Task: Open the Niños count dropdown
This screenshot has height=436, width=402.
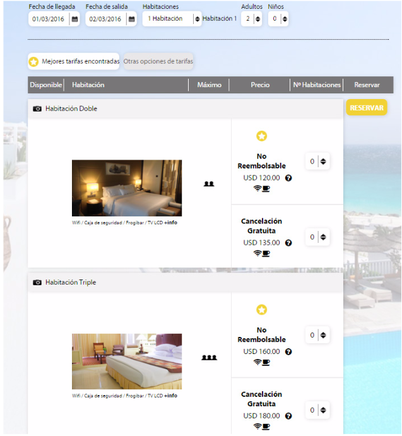Action: point(278,19)
